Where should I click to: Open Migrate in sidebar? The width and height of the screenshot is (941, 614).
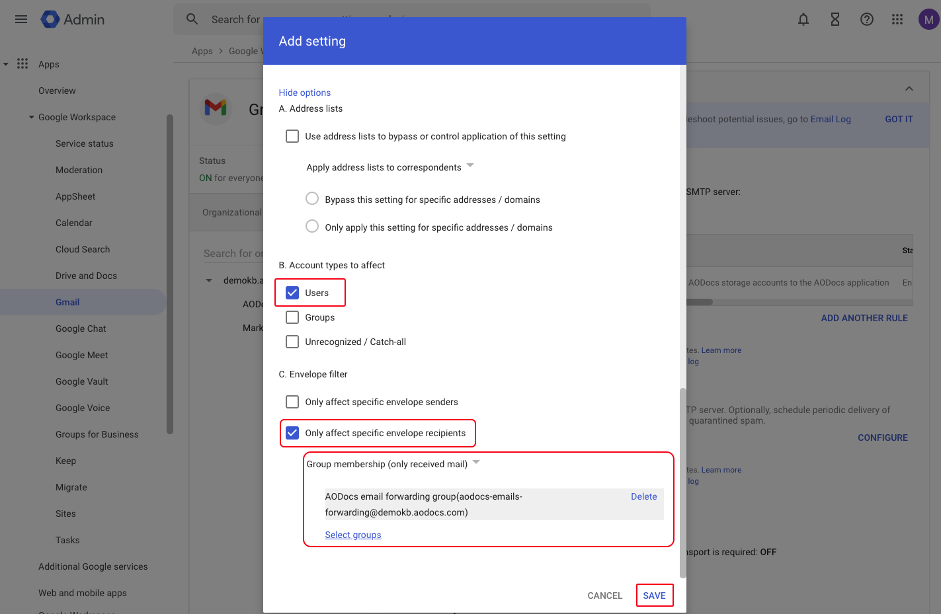(71, 487)
